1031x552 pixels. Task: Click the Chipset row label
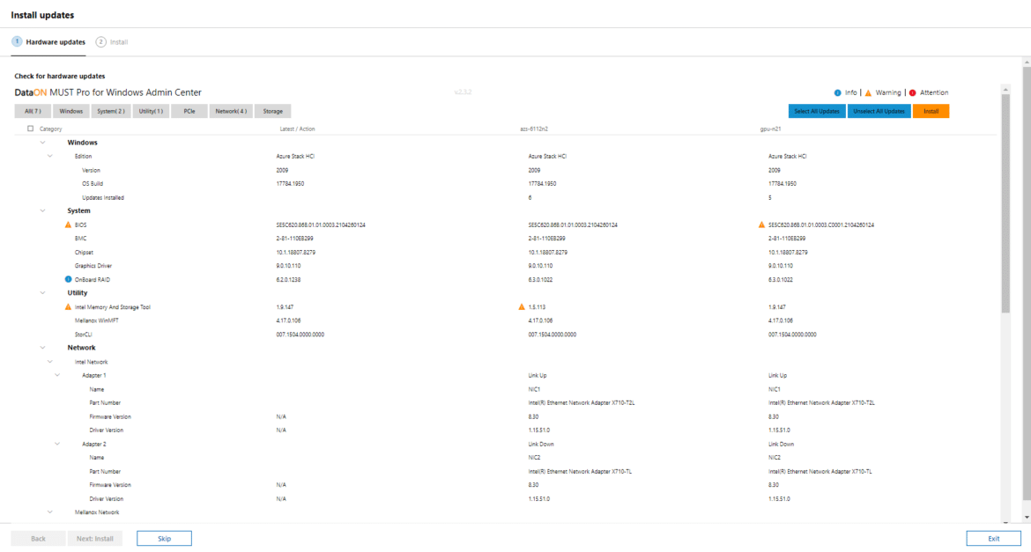click(x=84, y=253)
